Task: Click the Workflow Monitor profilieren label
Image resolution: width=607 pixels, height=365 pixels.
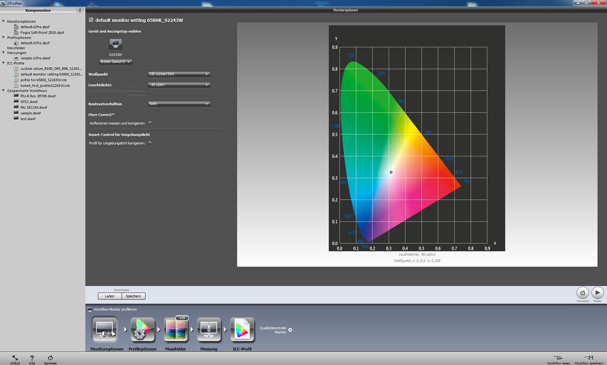Action: [115, 309]
